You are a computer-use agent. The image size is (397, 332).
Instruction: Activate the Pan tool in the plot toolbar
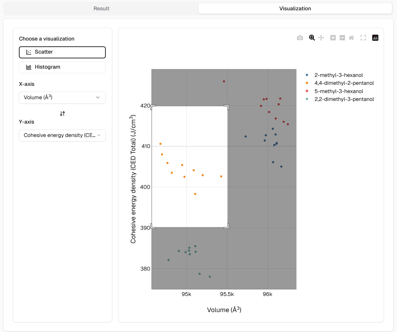(321, 38)
